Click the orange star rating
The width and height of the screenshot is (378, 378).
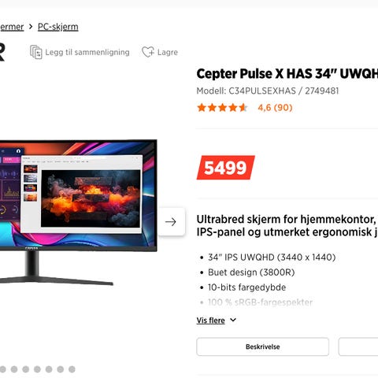tap(222, 108)
